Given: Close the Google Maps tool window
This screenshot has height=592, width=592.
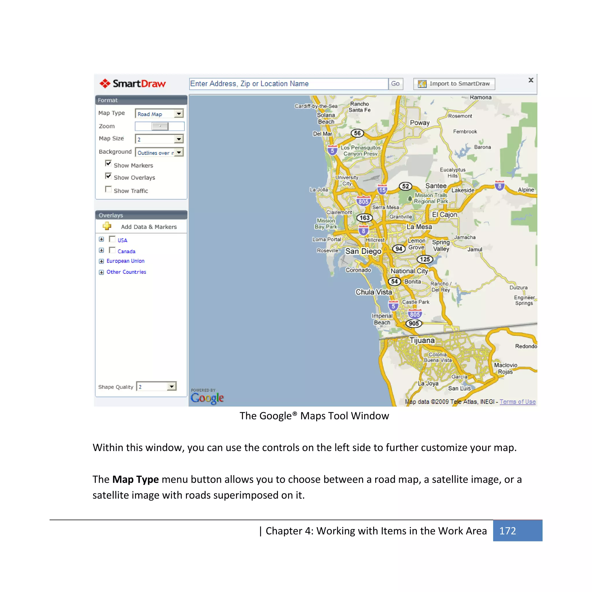Looking at the screenshot, I should (x=531, y=80).
